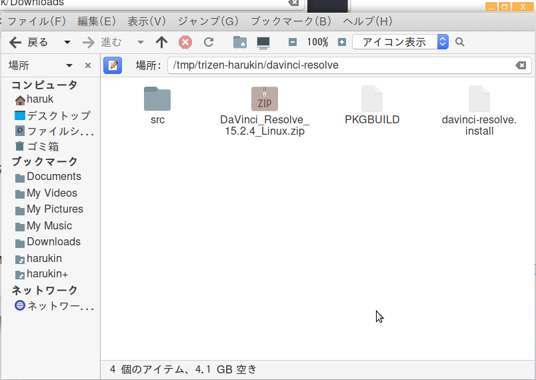536x380 pixels.
Task: Open the ファイル(F) menu
Action: tap(36, 21)
